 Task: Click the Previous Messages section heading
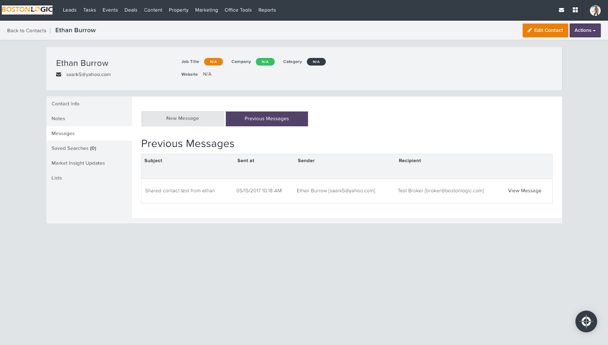coord(188,144)
